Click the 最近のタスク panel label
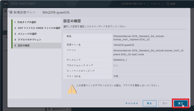This screenshot has height=111, width=194. [x=59, y=109]
